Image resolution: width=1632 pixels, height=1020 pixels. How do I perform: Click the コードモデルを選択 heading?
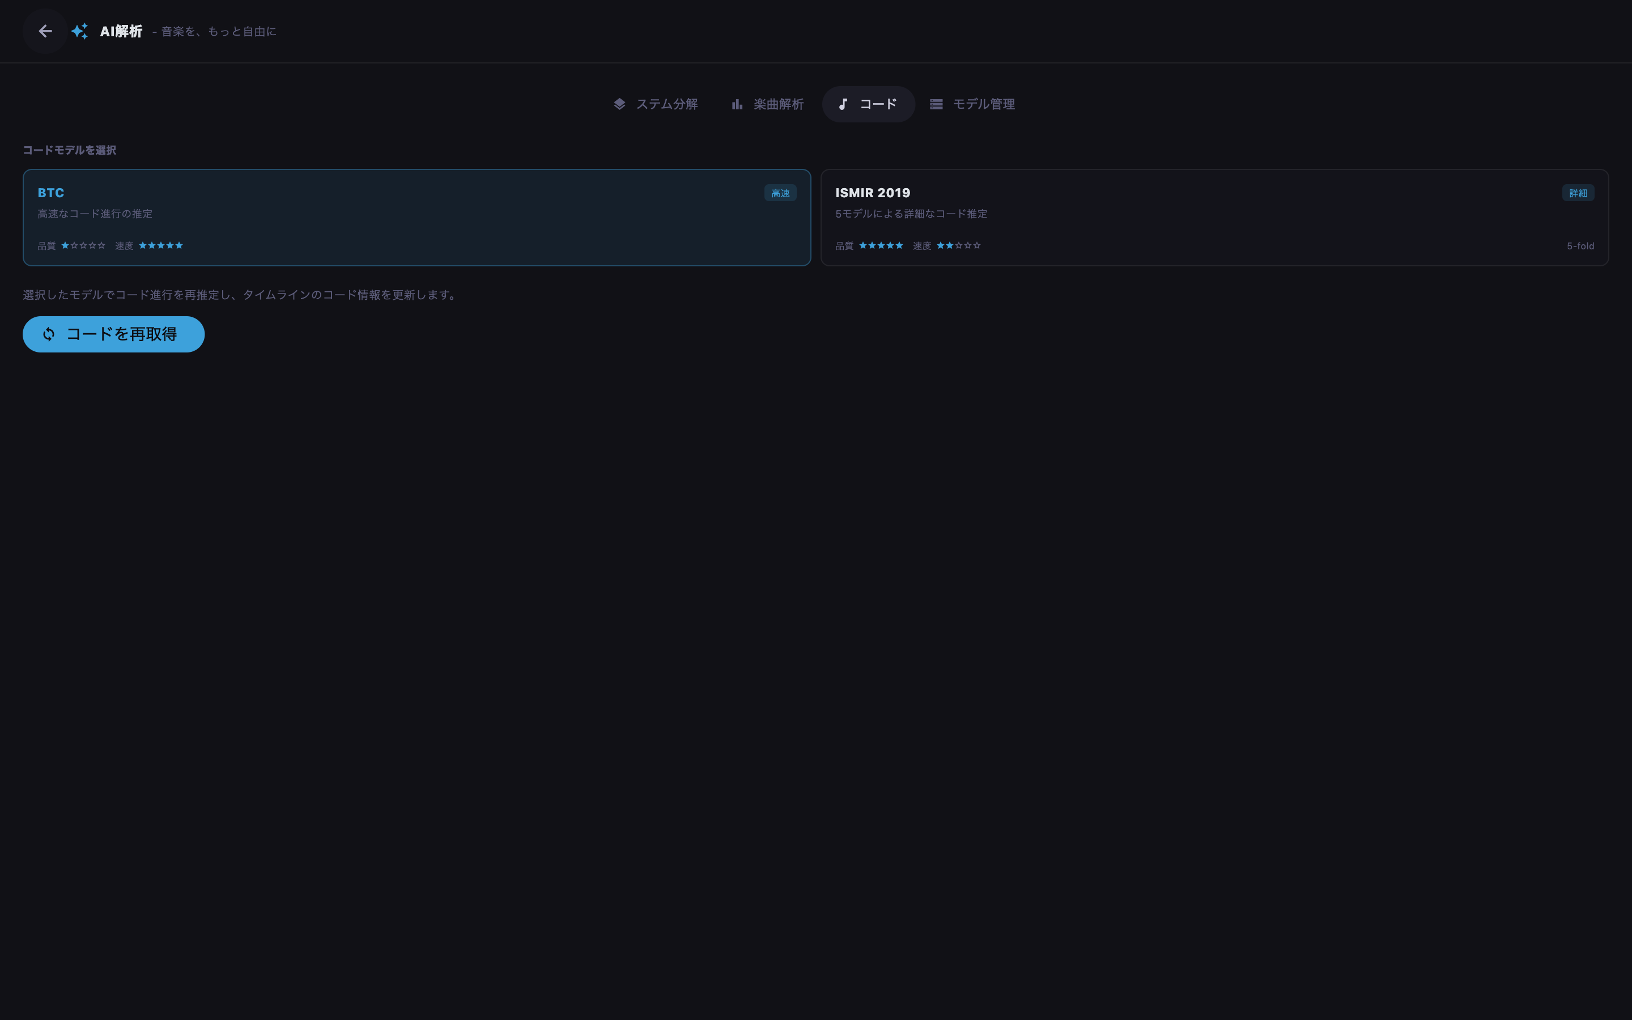coord(70,150)
